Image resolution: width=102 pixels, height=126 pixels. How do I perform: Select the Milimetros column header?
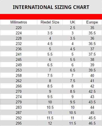point(18,22)
